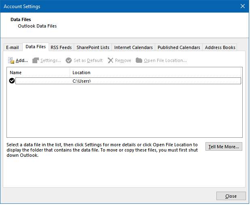Open the Published Calendars tab
This screenshot has width=250, height=205.
point(179,47)
